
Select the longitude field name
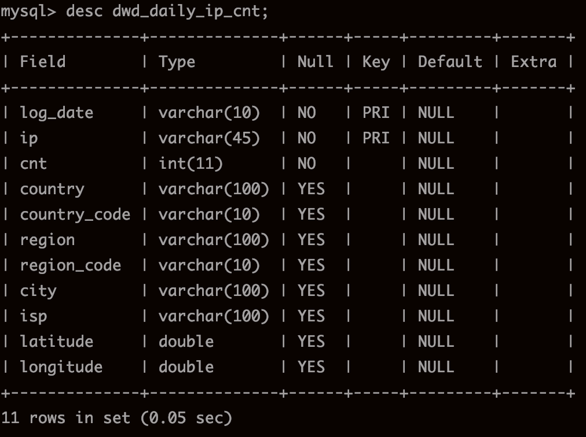pyautogui.click(x=61, y=368)
